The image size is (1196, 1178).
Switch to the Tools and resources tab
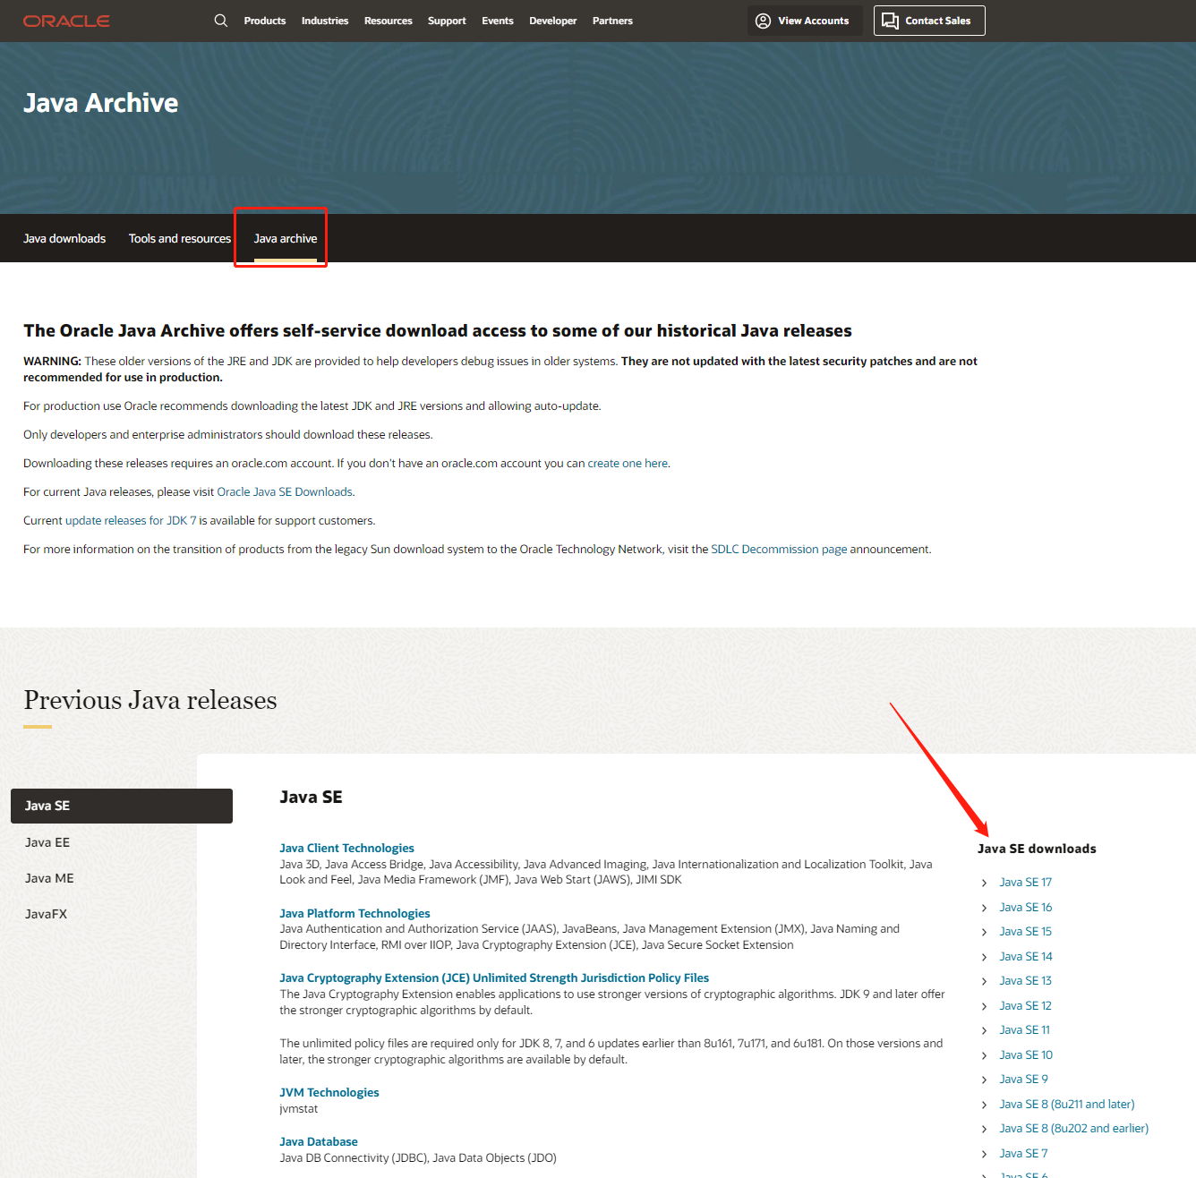[x=180, y=238]
